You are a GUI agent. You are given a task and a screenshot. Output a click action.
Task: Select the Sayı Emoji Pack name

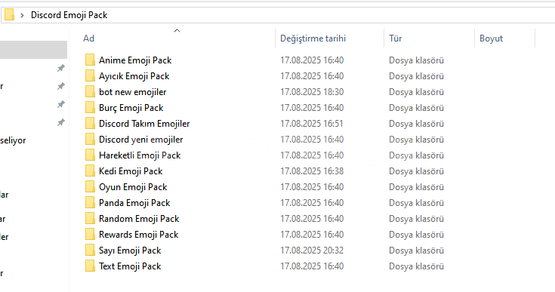coord(130,251)
